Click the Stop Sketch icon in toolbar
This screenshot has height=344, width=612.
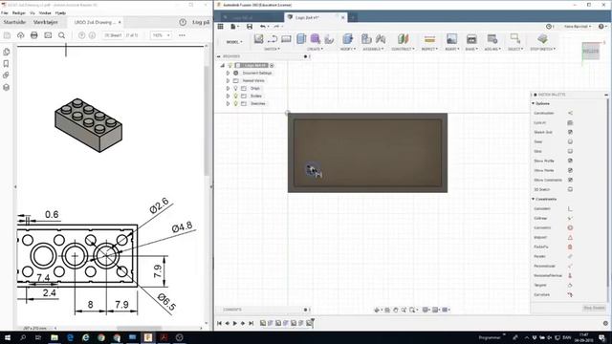click(x=542, y=38)
